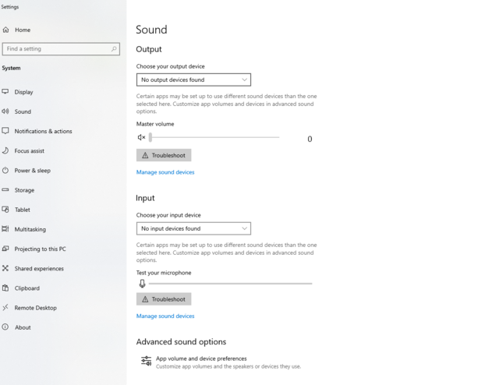The width and height of the screenshot is (499, 385).
Task: Open Multitasking settings page
Action: [30, 229]
